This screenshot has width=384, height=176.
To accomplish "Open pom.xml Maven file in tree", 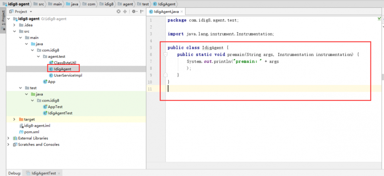I will [32, 132].
